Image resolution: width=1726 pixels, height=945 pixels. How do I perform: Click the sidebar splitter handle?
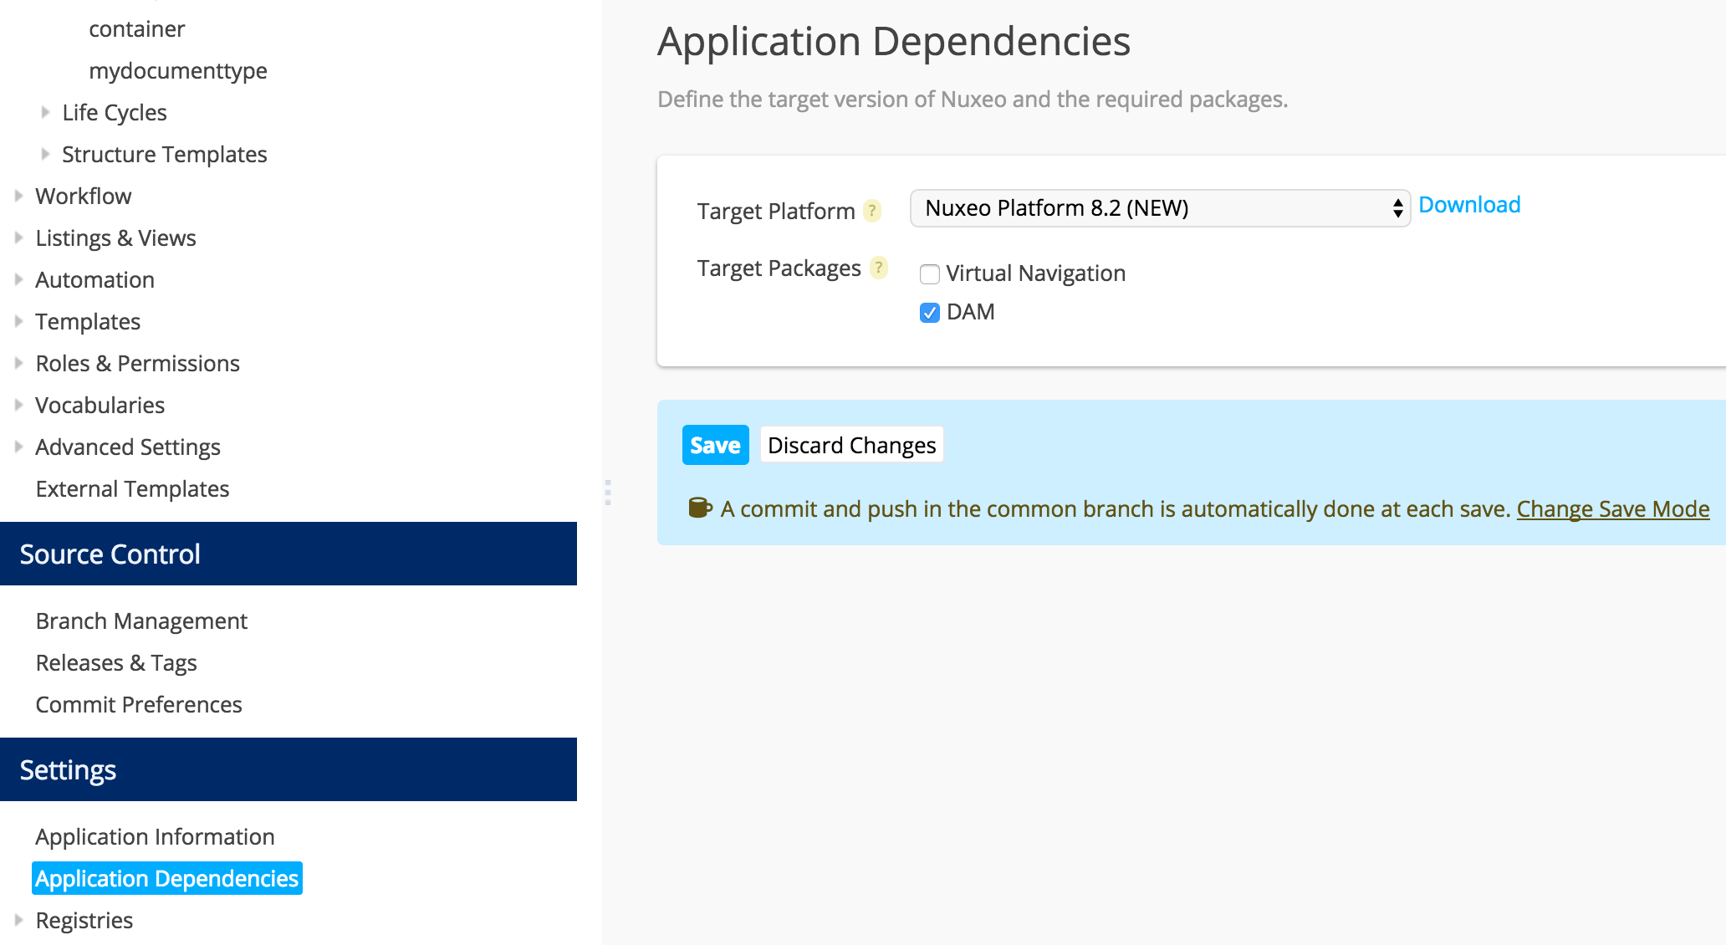click(x=608, y=493)
